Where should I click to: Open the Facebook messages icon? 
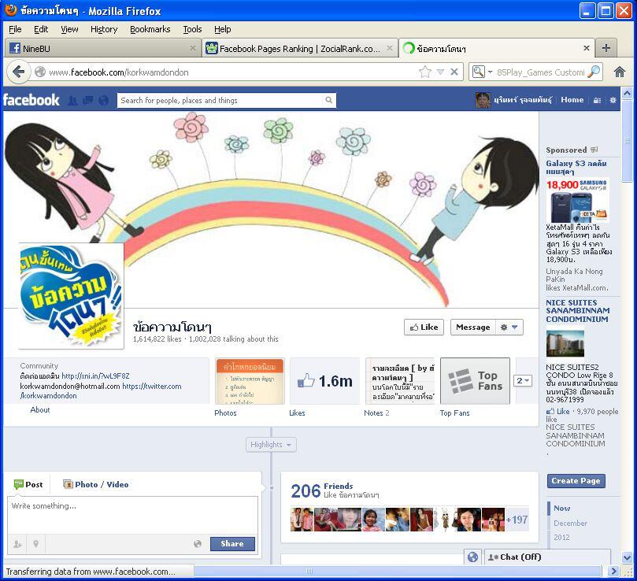tap(87, 101)
